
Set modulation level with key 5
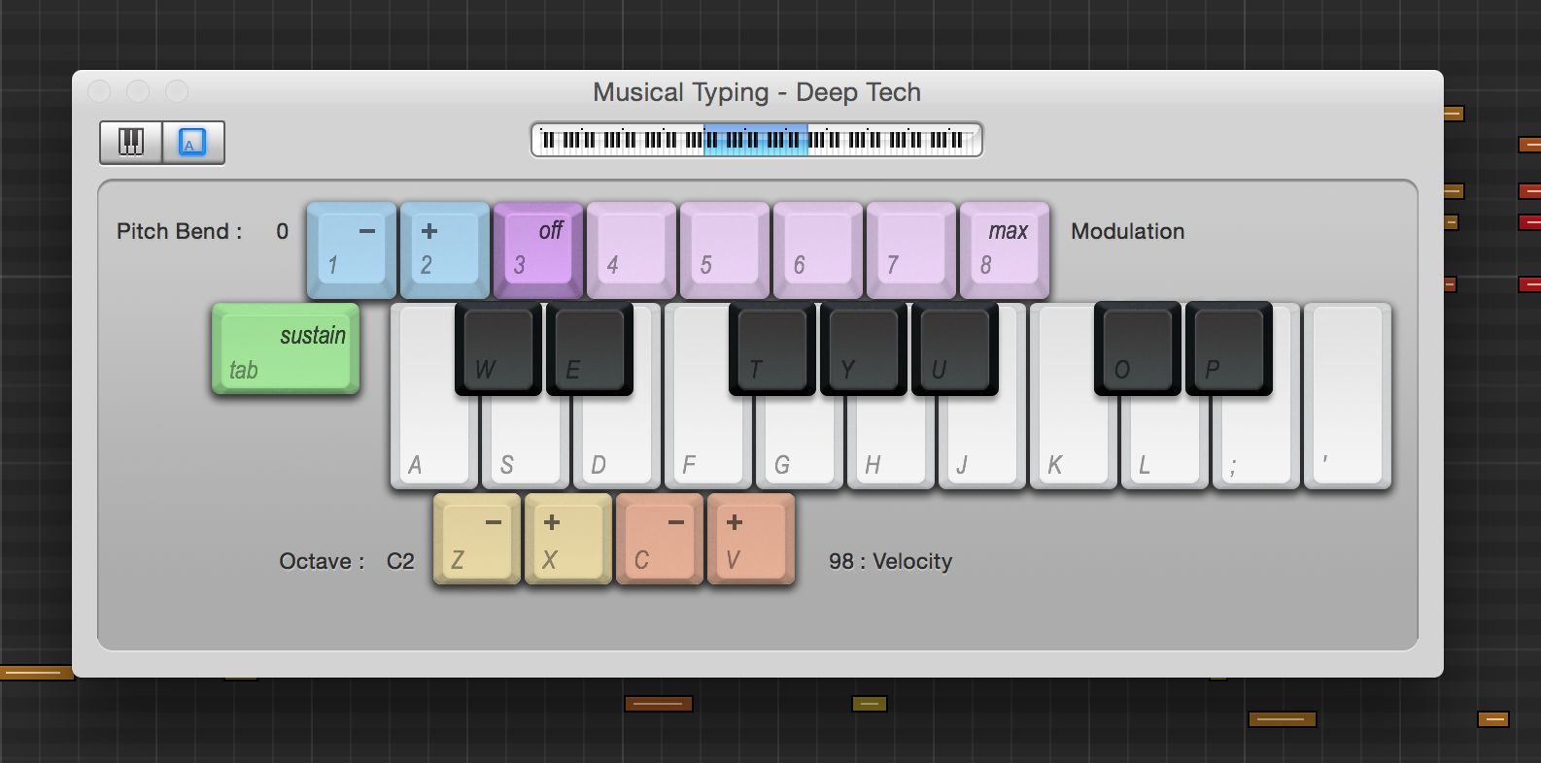point(725,250)
